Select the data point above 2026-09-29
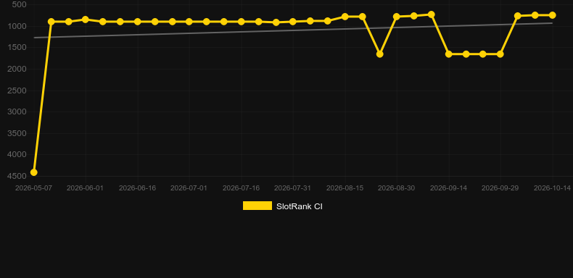Image resolution: width=573 pixels, height=278 pixels. [x=500, y=54]
